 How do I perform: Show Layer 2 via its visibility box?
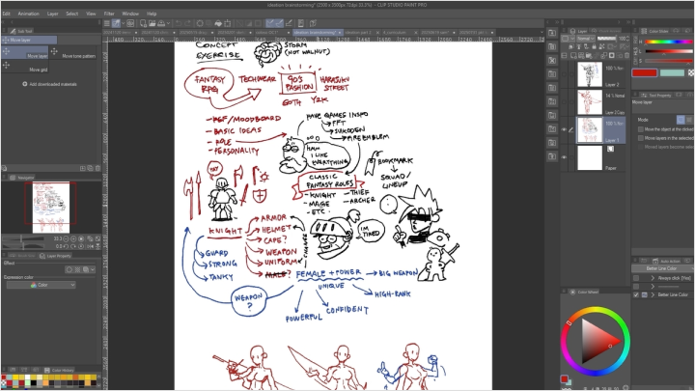tap(565, 74)
